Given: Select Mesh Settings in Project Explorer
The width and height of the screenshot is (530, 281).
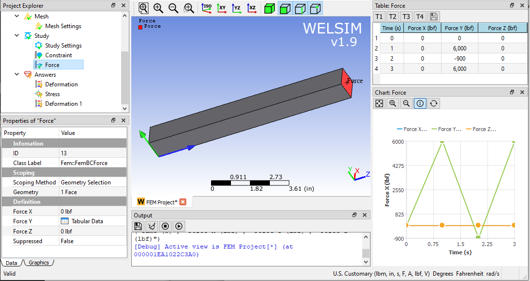Looking at the screenshot, I should (x=63, y=26).
